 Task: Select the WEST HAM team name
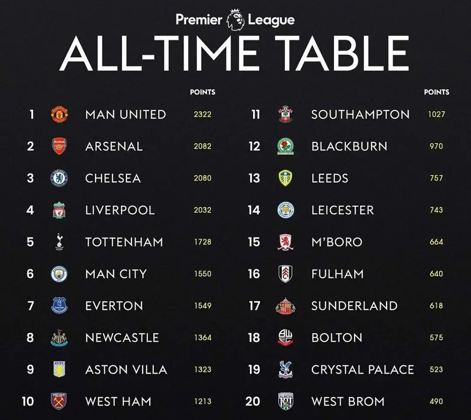[118, 401]
